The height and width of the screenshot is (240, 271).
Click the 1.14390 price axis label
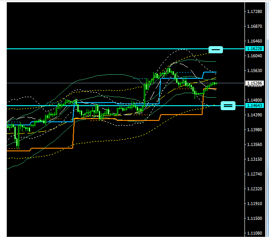[x=254, y=115]
